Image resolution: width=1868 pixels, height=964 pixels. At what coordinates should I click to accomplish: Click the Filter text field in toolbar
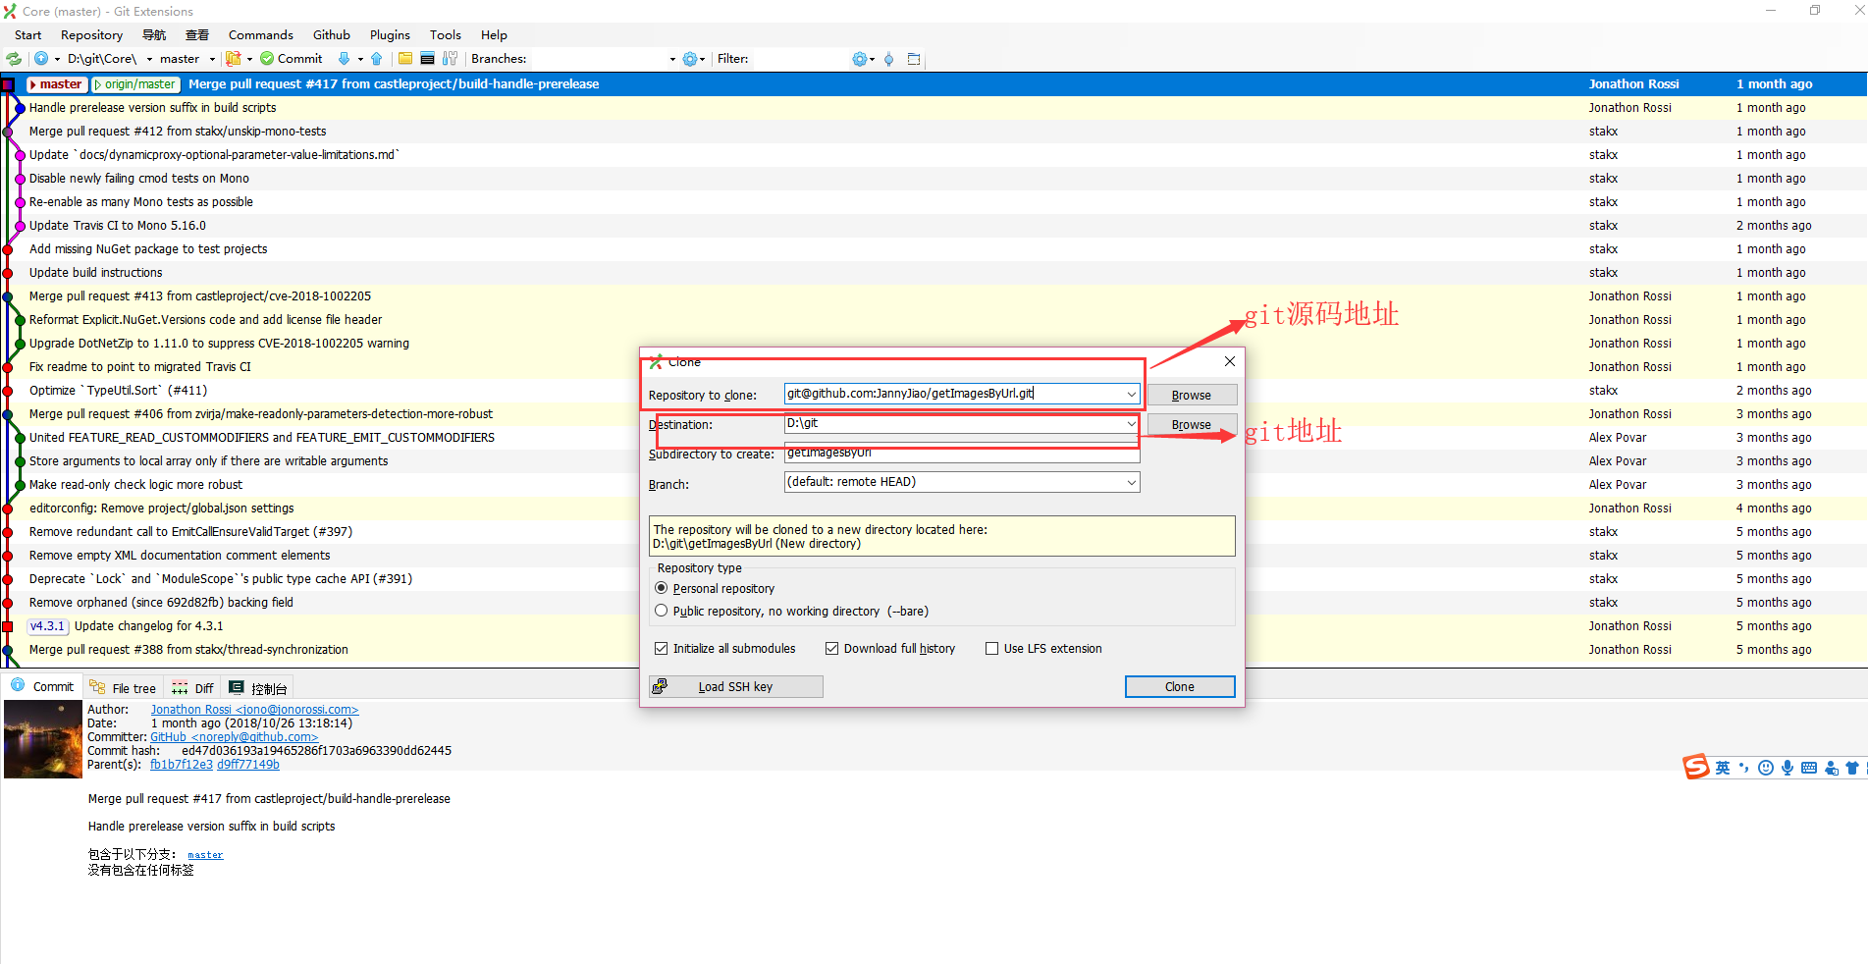(x=800, y=59)
